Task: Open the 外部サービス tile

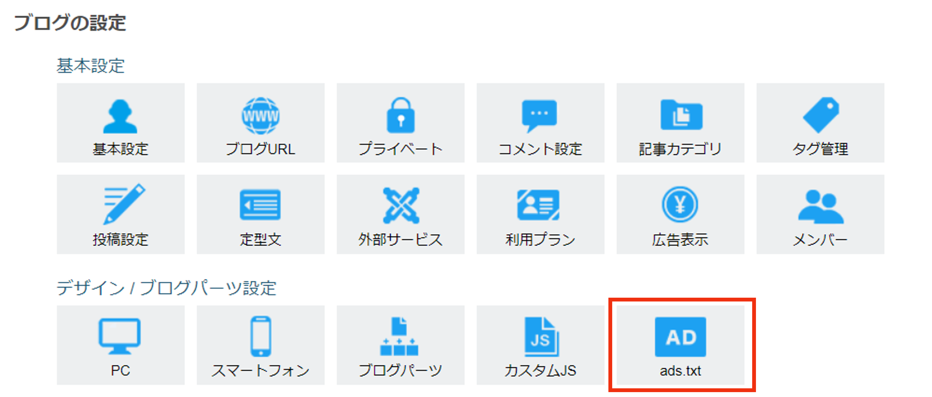Action: (401, 214)
